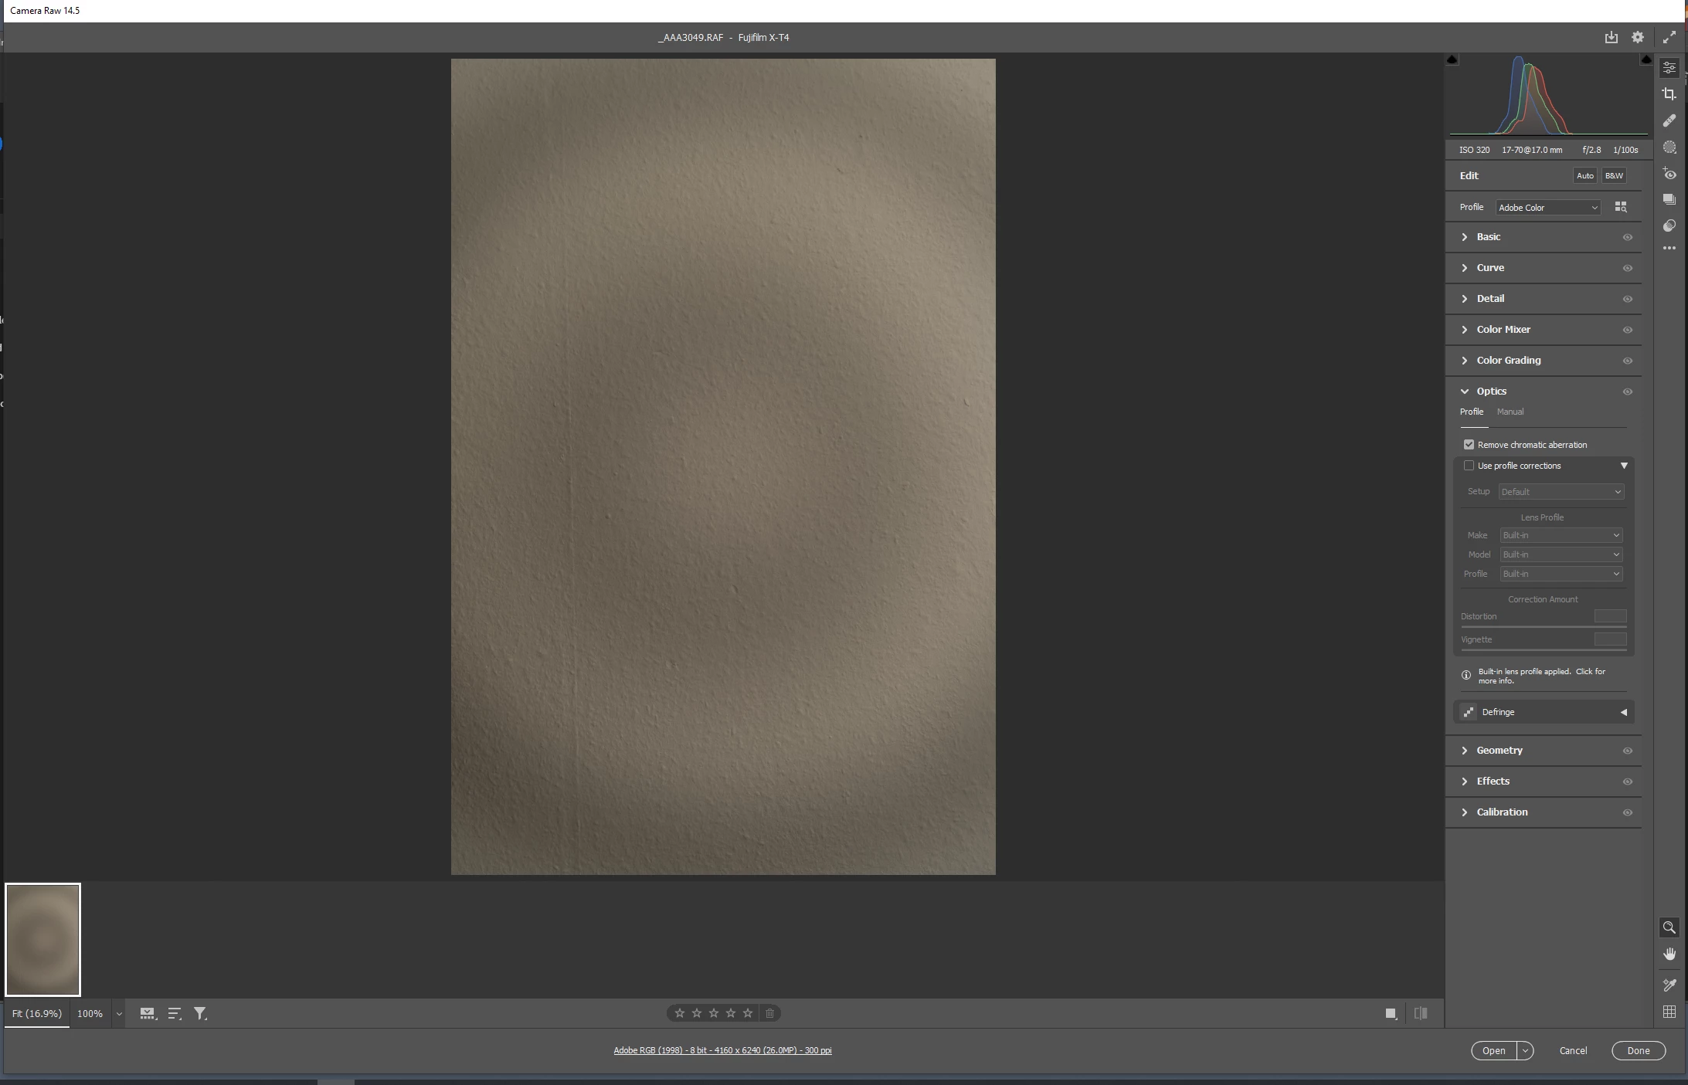Click the Auto edit button

click(x=1584, y=176)
